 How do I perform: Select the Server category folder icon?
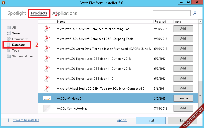coord(9,33)
